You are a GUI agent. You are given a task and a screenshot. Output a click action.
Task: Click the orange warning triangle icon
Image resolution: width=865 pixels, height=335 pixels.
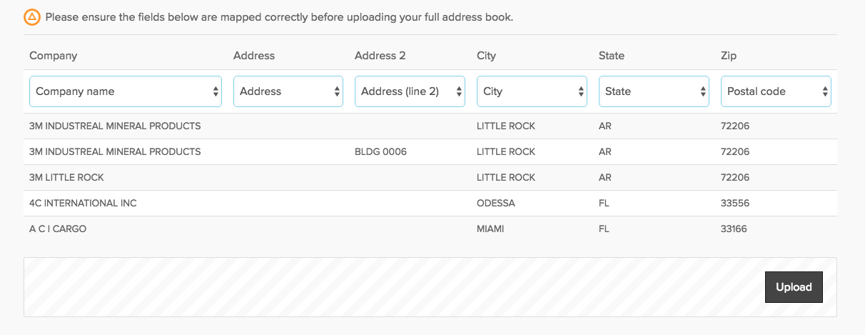point(32,17)
